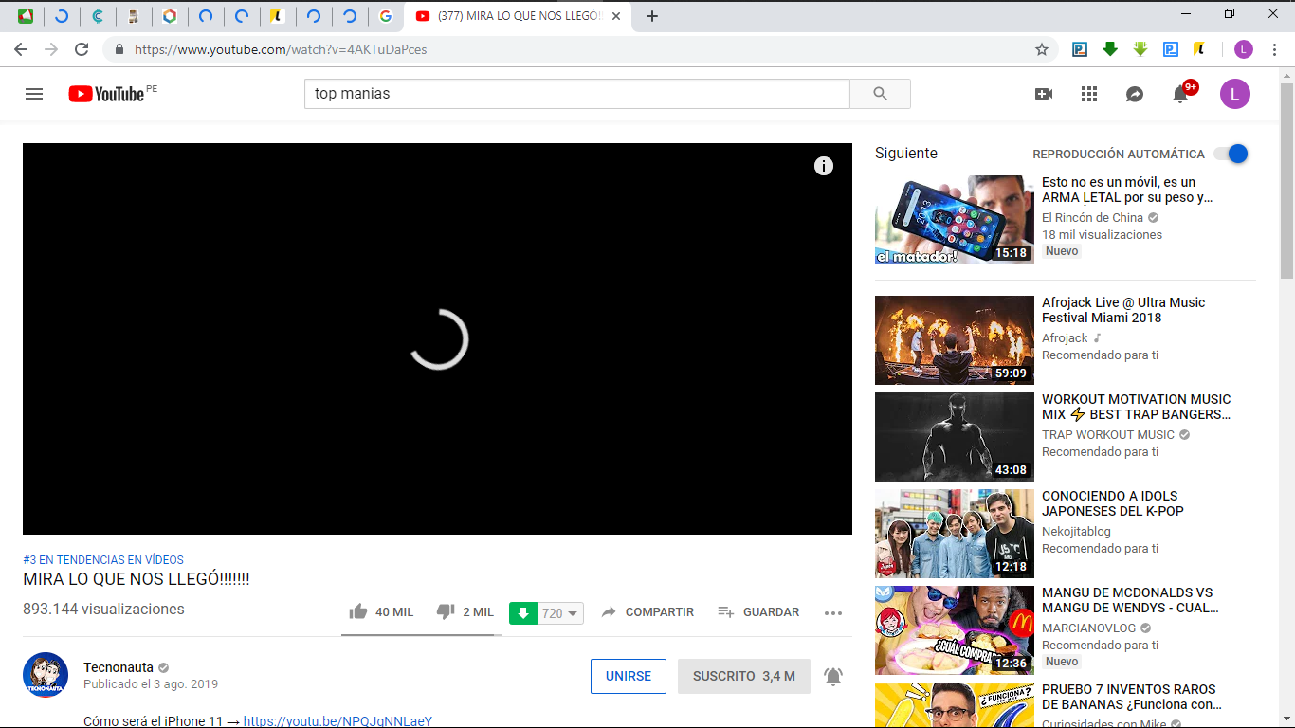Open the Chrome profile avatar in toolbar
Image resolution: width=1295 pixels, height=728 pixels.
(1244, 49)
